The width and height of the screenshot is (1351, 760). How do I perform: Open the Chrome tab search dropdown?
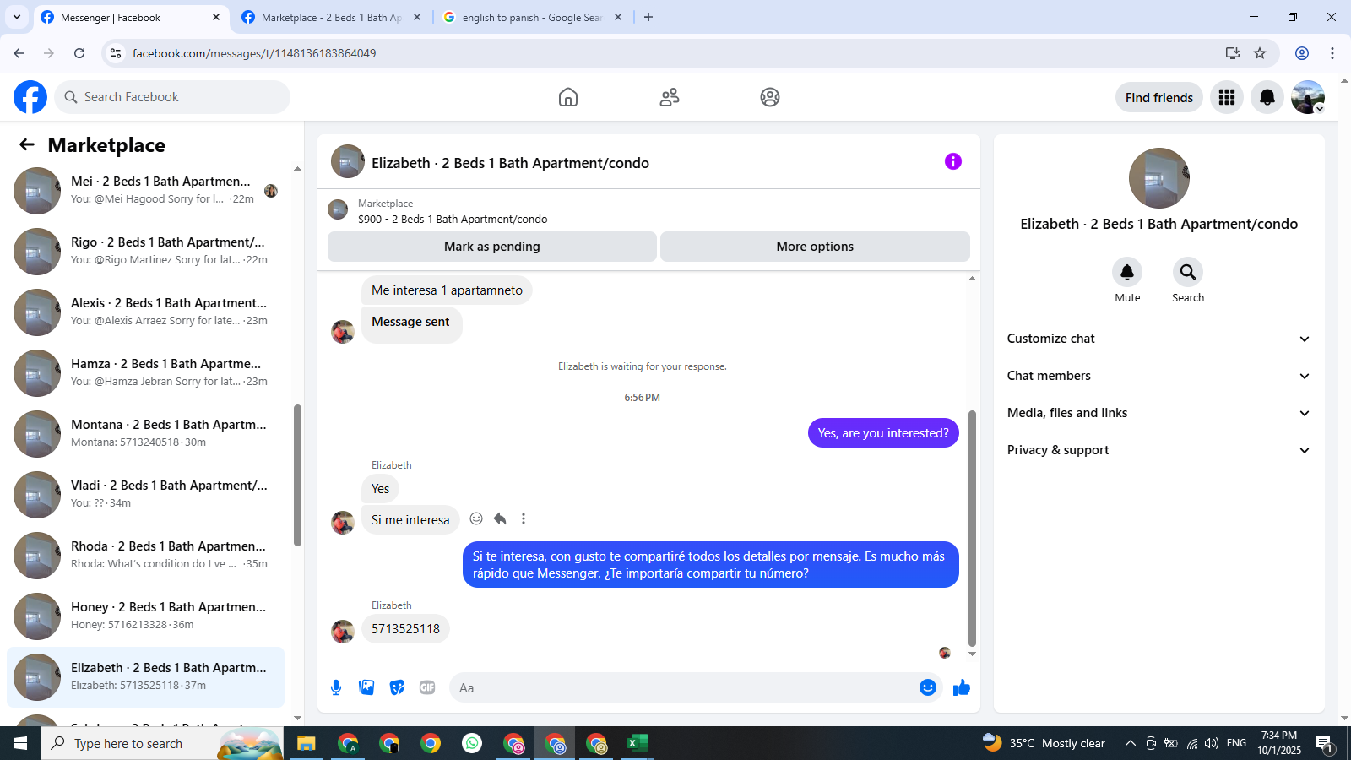pyautogui.click(x=17, y=17)
